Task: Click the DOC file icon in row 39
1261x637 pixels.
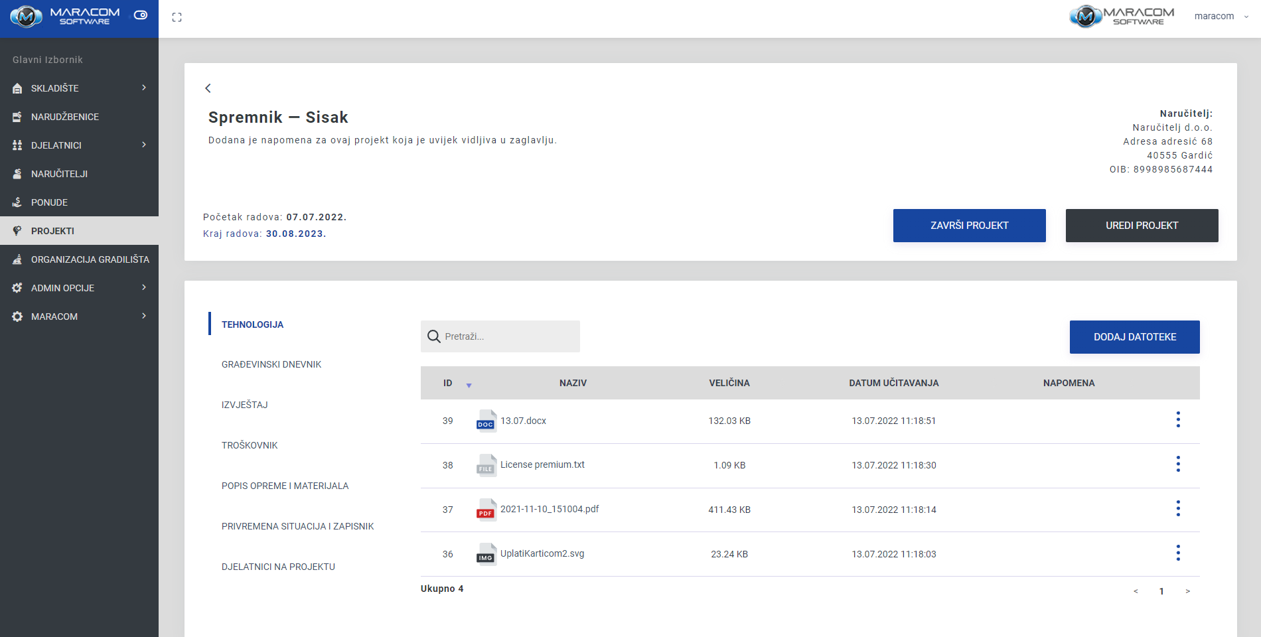Action: coord(486,421)
